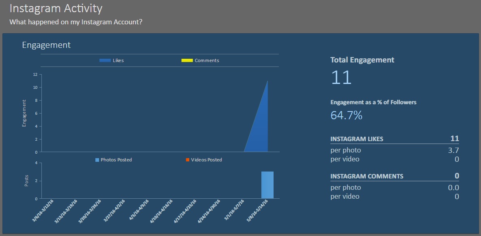Click the Engagement panel title
This screenshot has height=236, width=481.
[46, 45]
